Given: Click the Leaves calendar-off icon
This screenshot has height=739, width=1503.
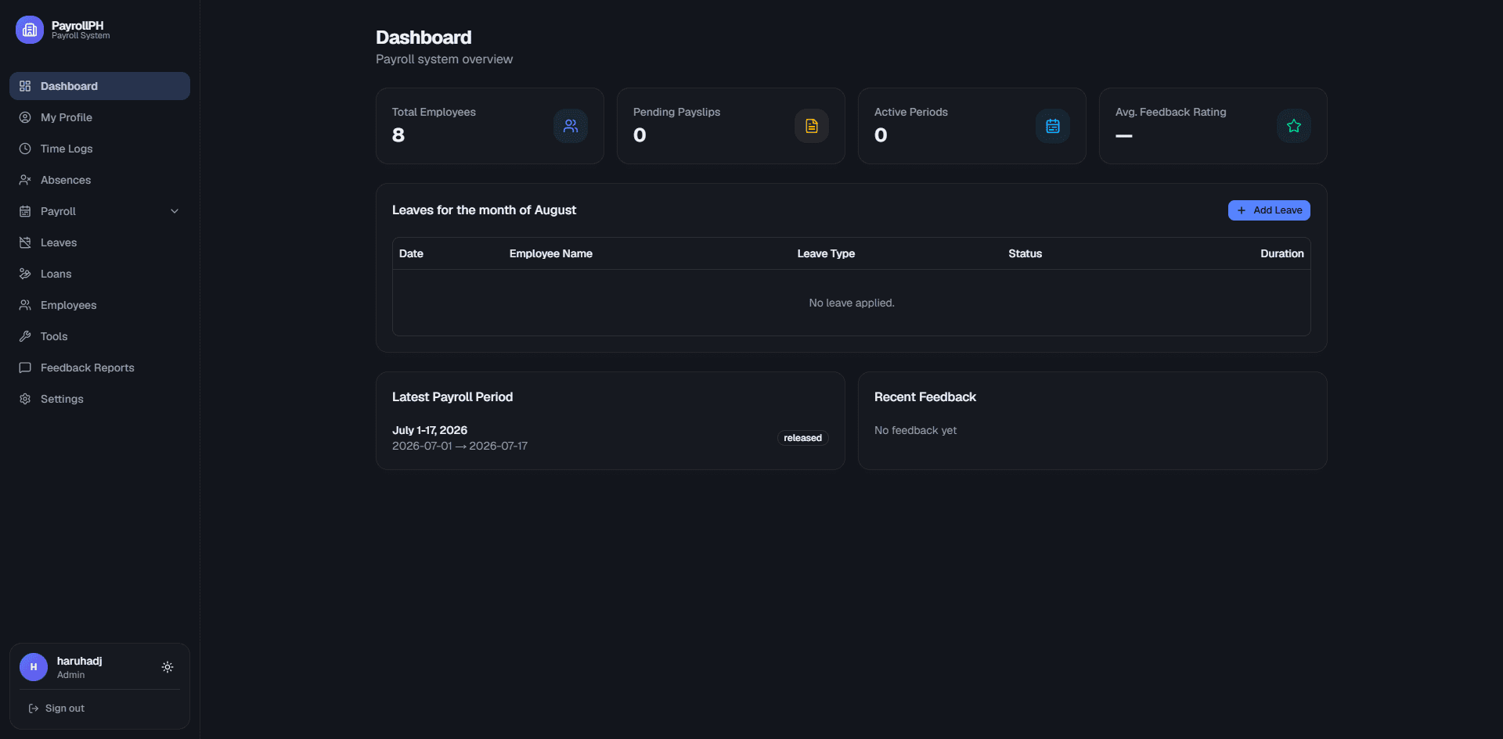Looking at the screenshot, I should (25, 242).
